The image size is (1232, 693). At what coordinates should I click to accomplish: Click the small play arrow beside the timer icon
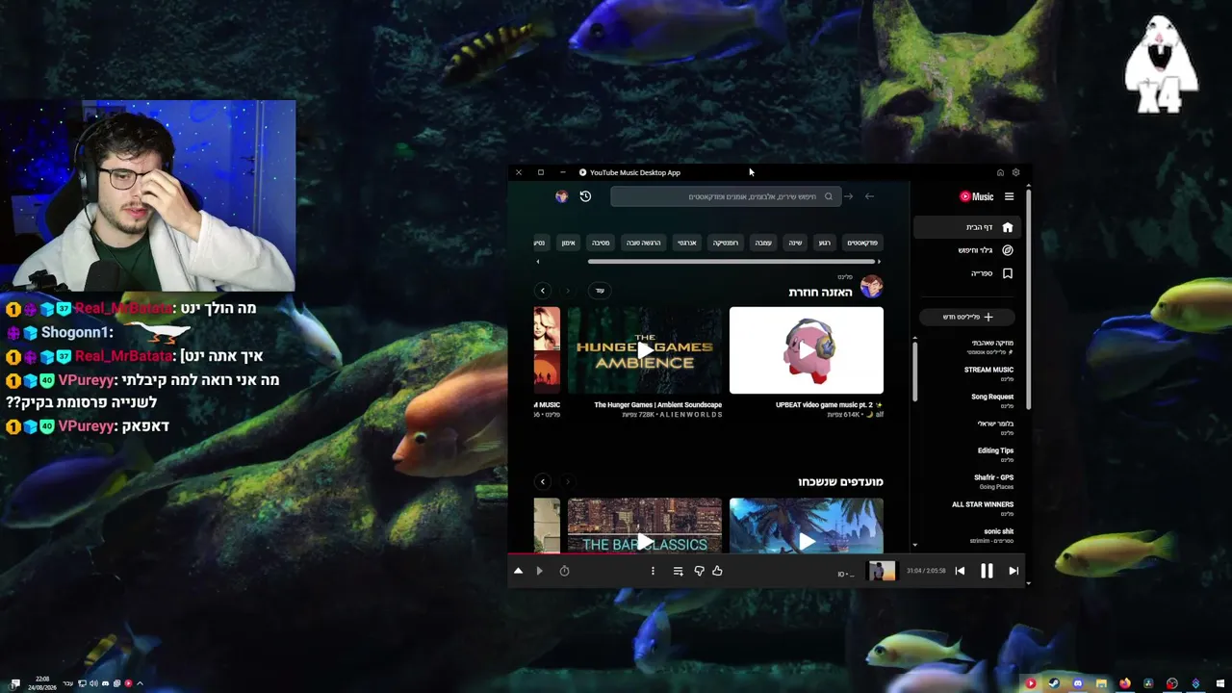[x=539, y=571]
